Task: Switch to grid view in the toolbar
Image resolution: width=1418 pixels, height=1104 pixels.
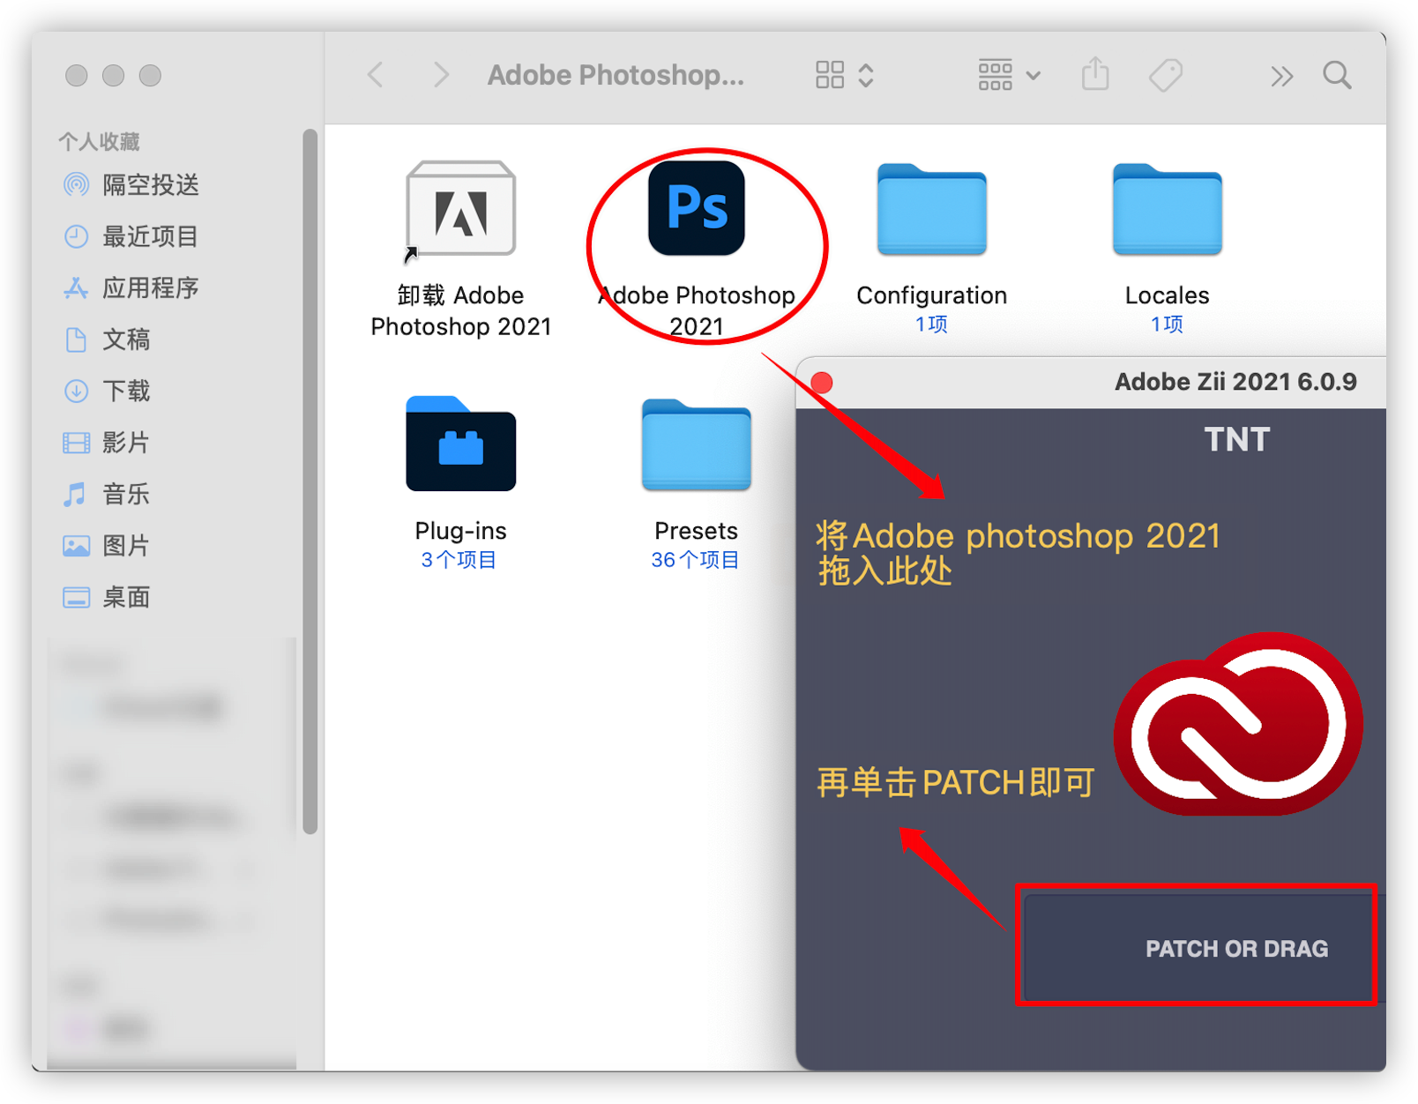Action: coord(828,75)
